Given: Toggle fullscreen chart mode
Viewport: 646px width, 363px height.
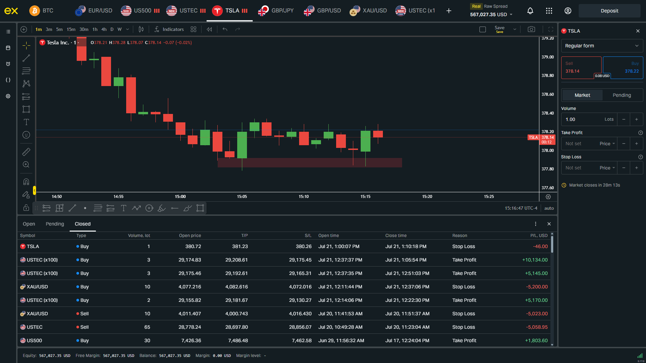Looking at the screenshot, I should (551, 29).
